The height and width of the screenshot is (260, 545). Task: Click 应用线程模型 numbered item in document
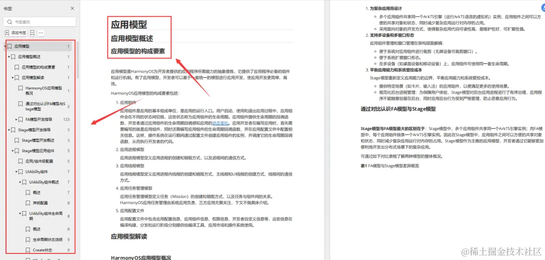(132, 166)
